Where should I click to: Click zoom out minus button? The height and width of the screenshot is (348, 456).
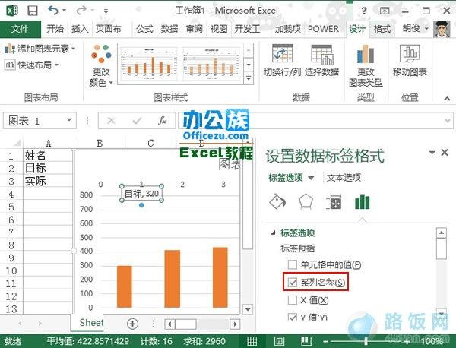tap(325, 341)
